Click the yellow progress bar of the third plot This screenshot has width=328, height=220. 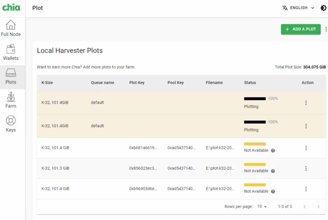pyautogui.click(x=255, y=144)
